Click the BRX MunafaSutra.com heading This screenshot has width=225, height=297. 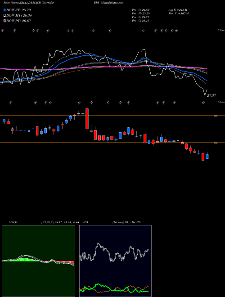108,3
